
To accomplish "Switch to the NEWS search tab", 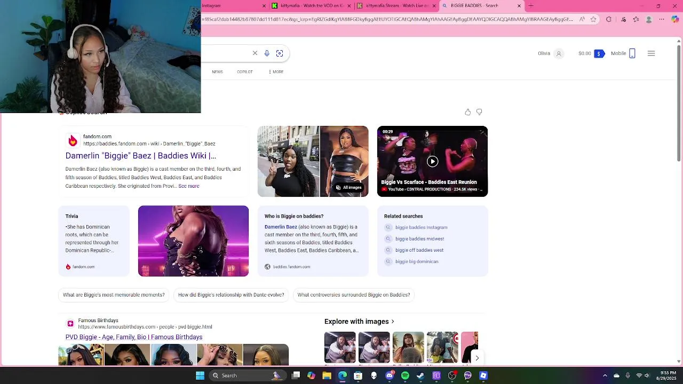I will 217,71.
